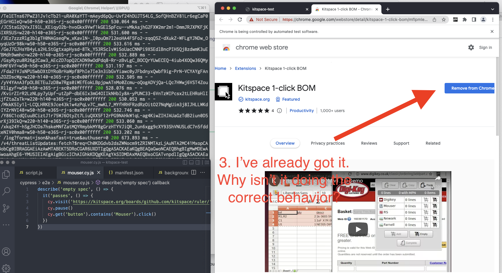Toggle VS Code primary side bar
Screen dimensions: 502x273
pyautogui.click(x=185, y=162)
